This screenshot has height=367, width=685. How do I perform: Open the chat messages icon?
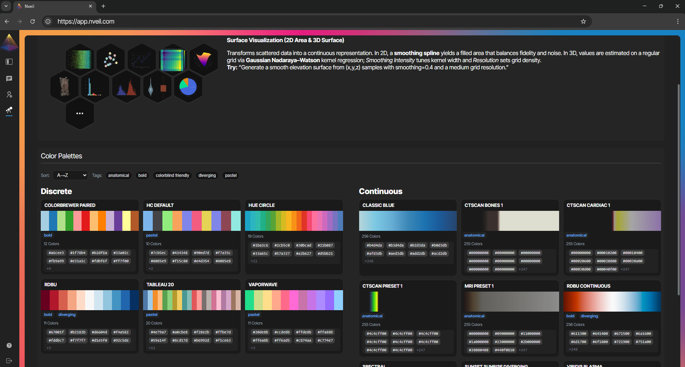coord(9,79)
